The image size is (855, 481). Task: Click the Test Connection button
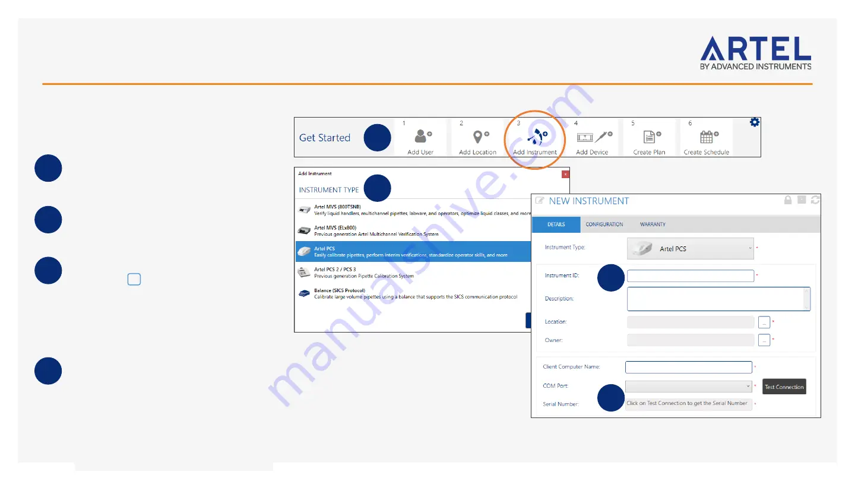pos(784,387)
